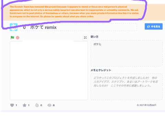Love the project with heart icon
The image size is (165, 124).
click(12, 105)
